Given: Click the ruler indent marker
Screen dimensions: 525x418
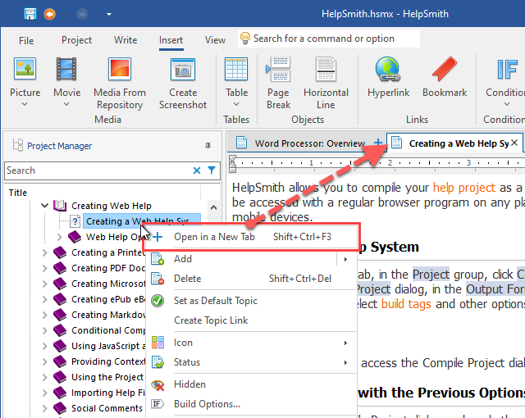Looking at the screenshot, I should coord(232,164).
